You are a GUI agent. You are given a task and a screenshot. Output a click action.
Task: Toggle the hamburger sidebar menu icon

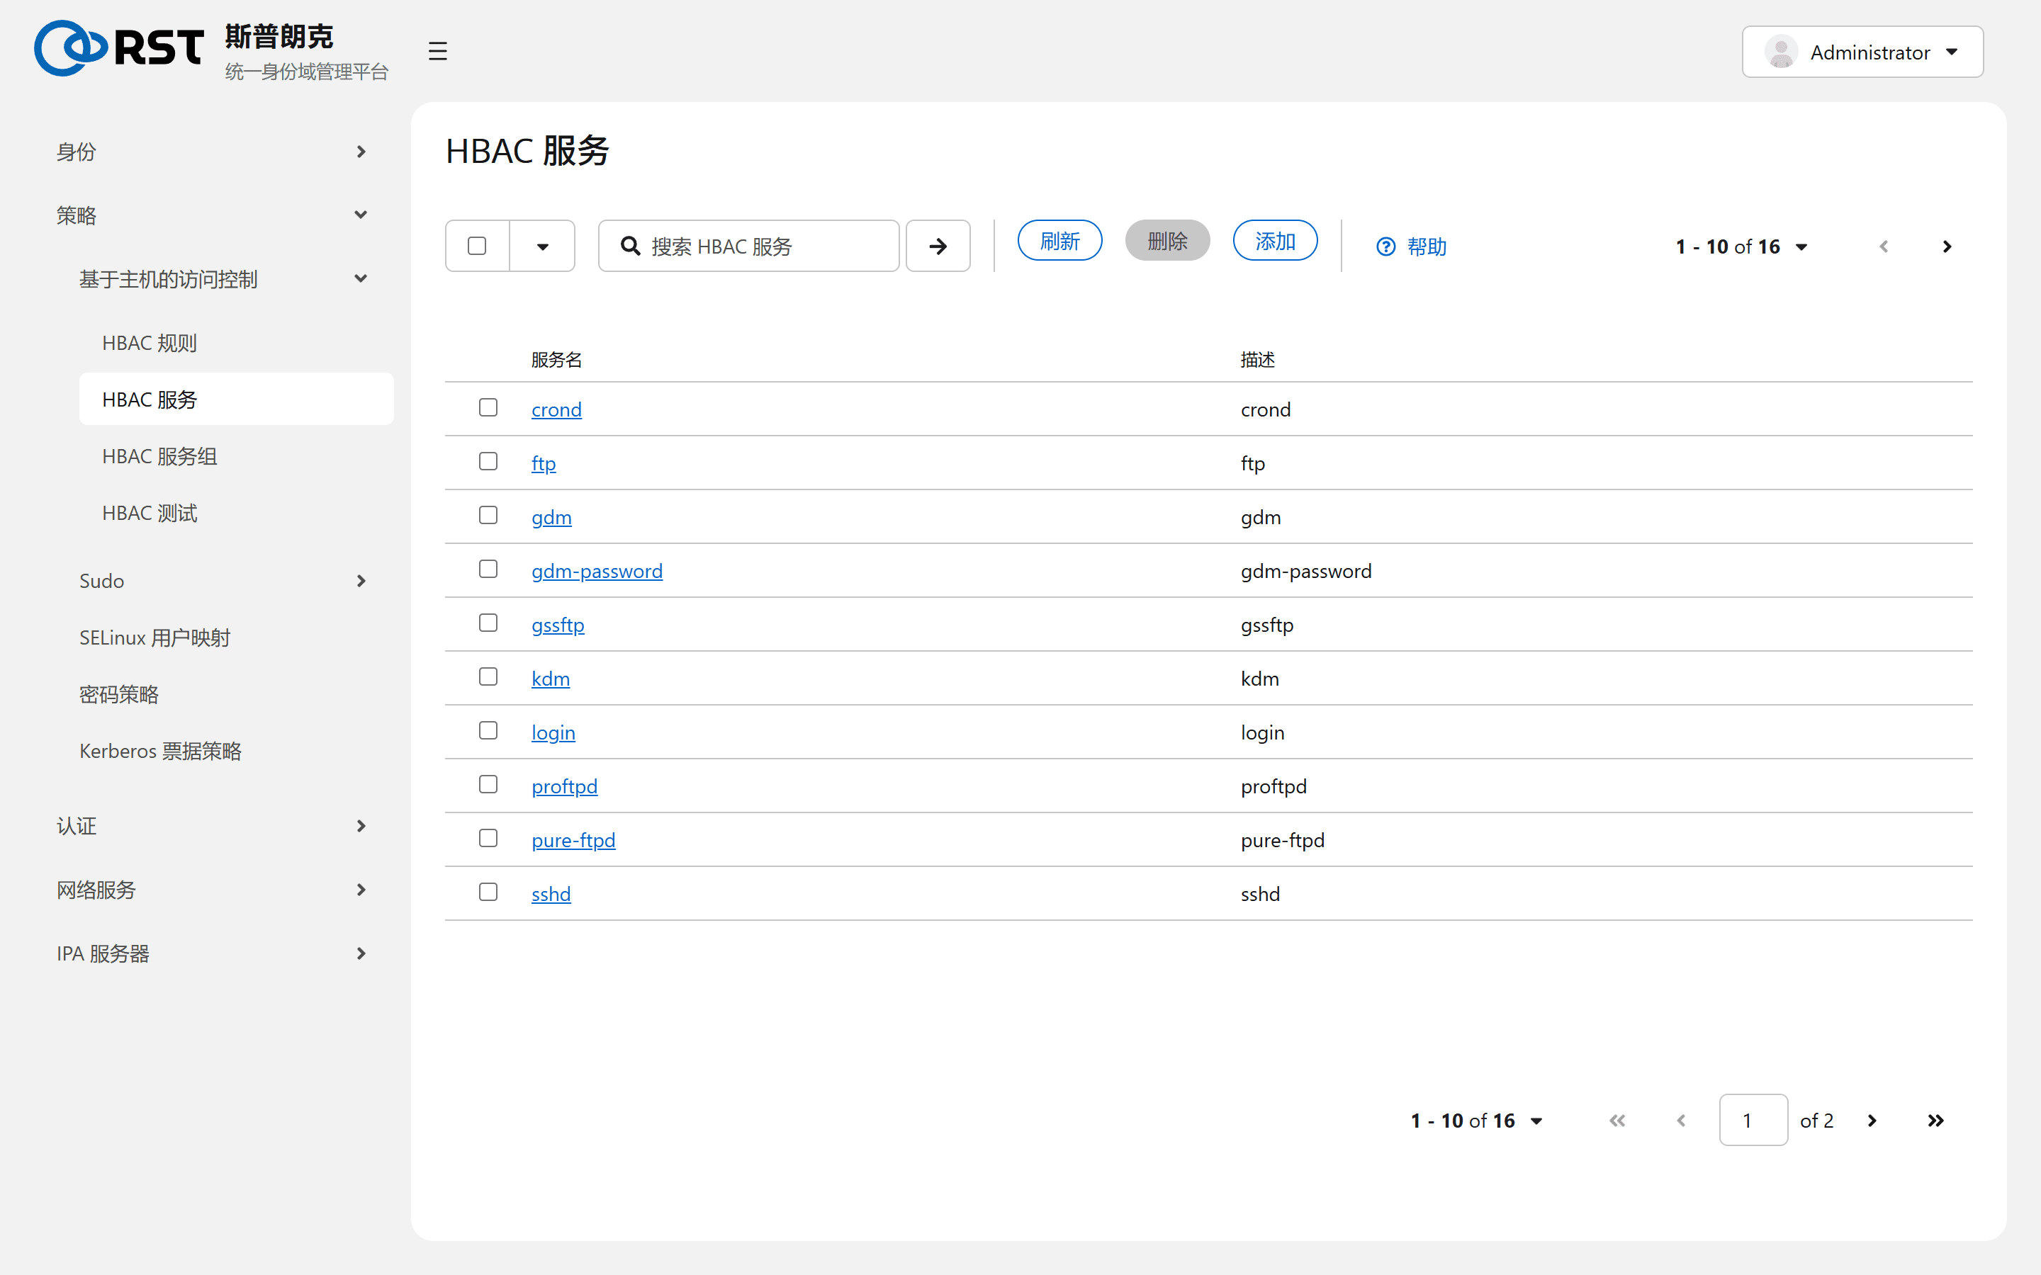point(437,52)
